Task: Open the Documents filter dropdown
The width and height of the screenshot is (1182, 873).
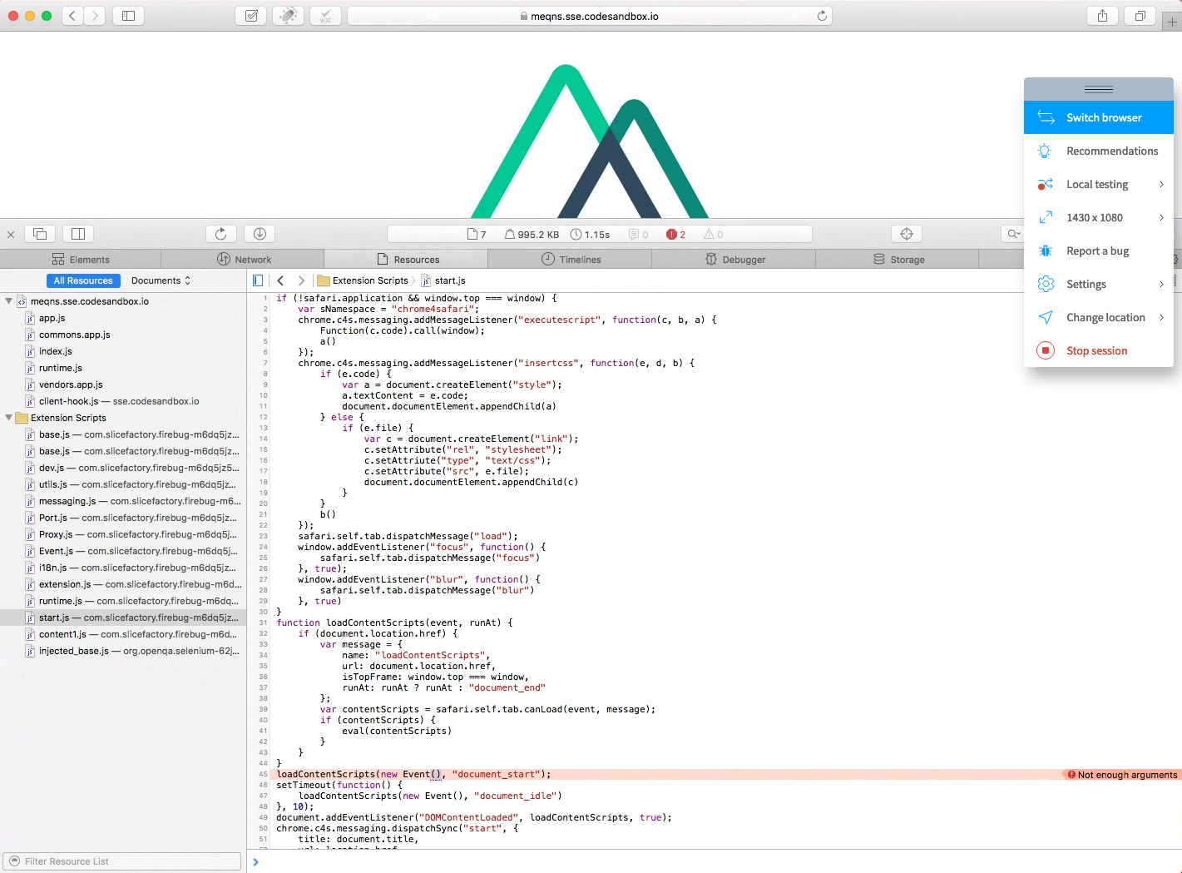Action: click(x=161, y=280)
